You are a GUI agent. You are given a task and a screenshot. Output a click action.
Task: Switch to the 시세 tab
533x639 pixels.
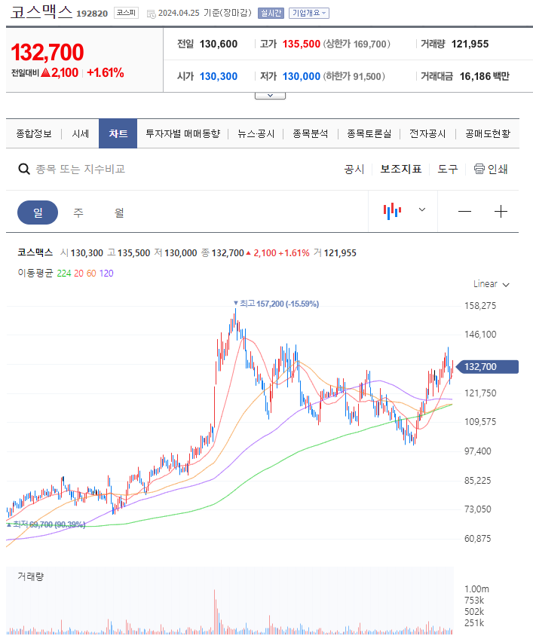80,133
